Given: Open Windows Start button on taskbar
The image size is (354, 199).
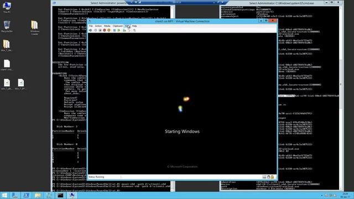Looking at the screenshot, I should [x=4, y=195].
